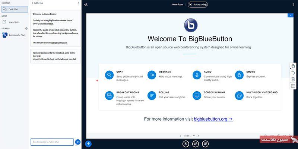Click the Polling icon on the slide
This screenshot has width=298, height=149.
point(152,95)
